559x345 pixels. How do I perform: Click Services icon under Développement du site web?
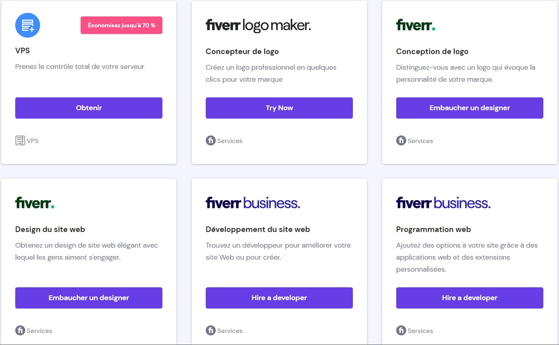[x=211, y=331]
